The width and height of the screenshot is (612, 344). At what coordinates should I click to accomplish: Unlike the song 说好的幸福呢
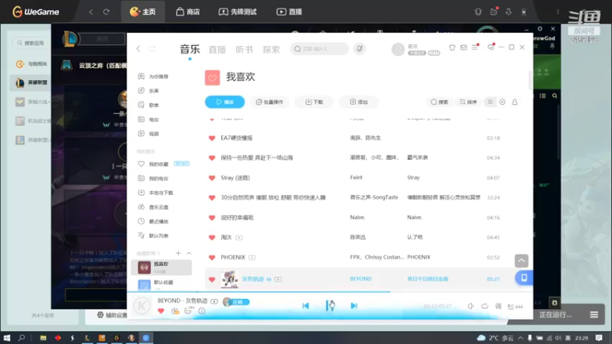point(212,218)
